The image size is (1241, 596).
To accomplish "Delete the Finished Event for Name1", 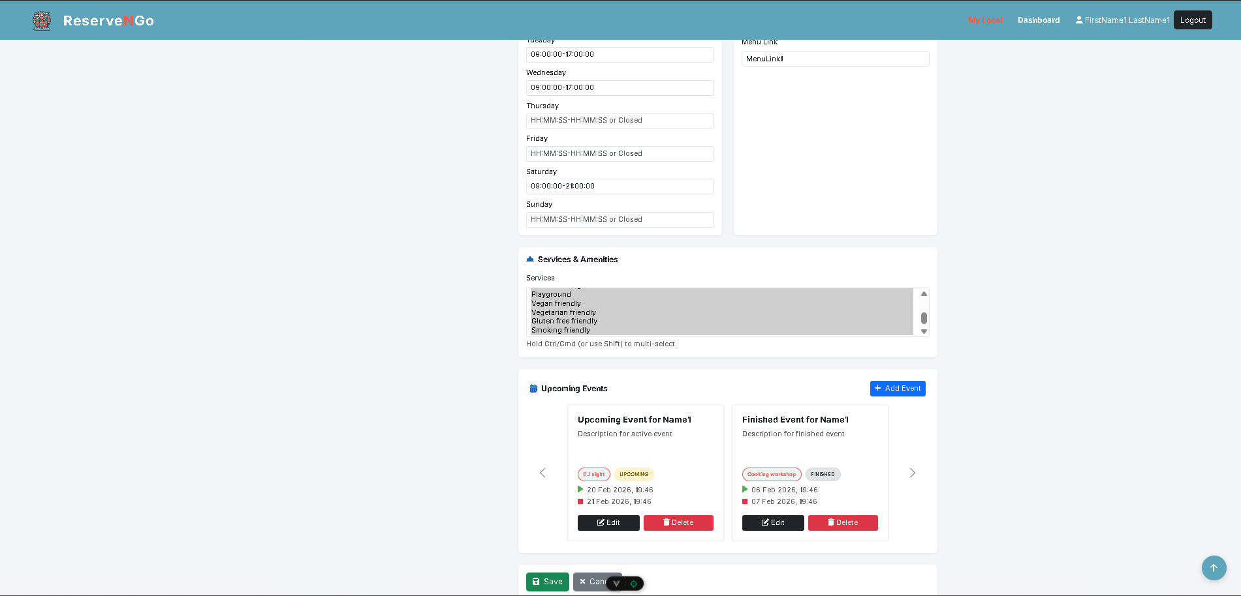I will click(842, 523).
